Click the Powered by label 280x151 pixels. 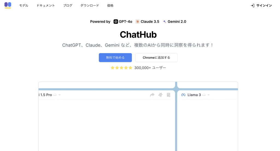point(100,22)
